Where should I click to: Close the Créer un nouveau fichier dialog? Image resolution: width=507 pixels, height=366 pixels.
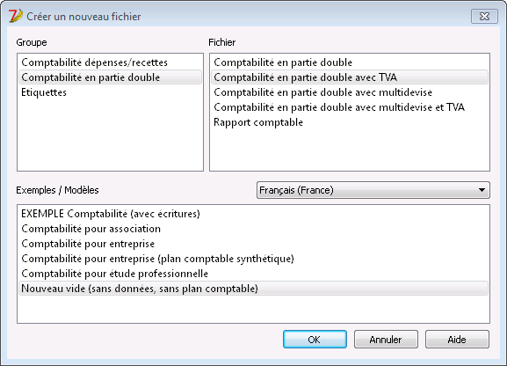484,17
